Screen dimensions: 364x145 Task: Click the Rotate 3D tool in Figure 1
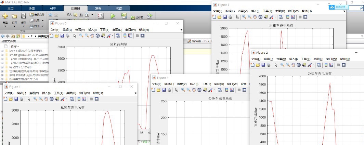[52, 99]
